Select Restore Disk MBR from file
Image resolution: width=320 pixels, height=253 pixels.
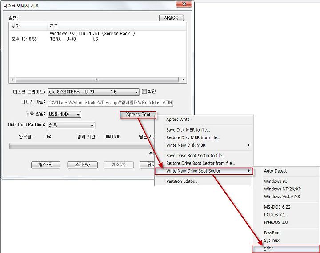point(204,138)
